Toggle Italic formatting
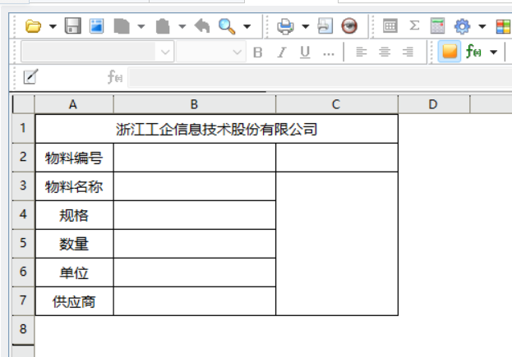This screenshot has height=357, width=512. pos(281,53)
